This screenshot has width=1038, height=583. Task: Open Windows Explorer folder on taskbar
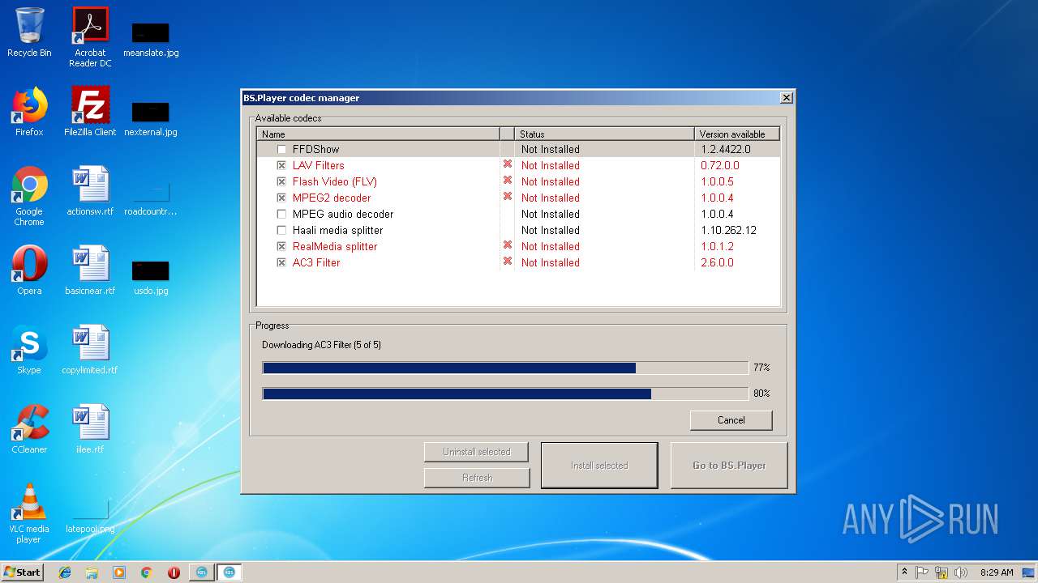pyautogui.click(x=92, y=572)
